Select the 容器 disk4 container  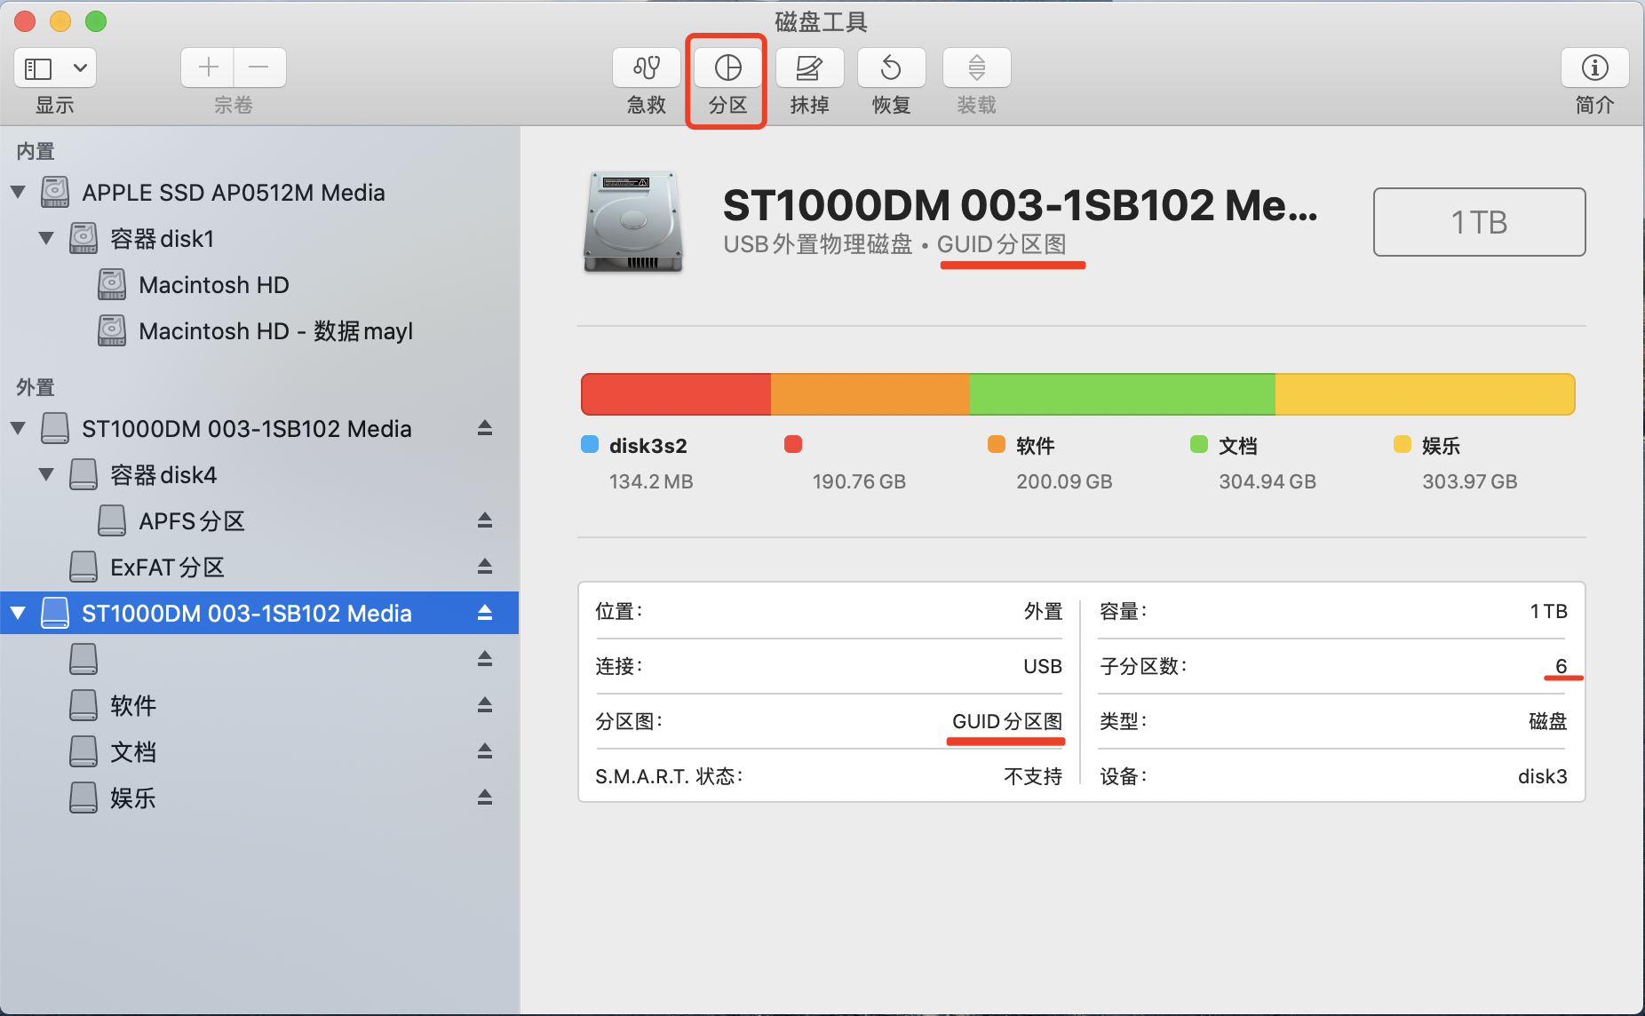pos(259,474)
